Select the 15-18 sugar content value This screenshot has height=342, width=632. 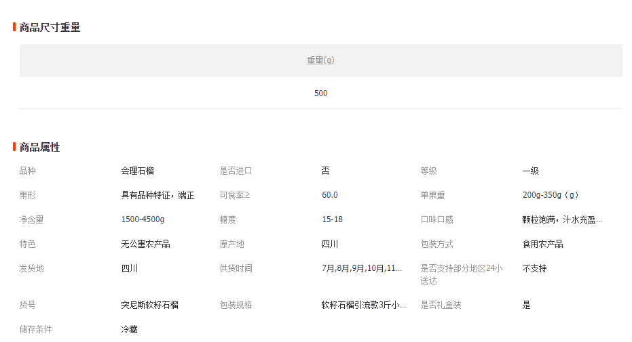point(332,219)
